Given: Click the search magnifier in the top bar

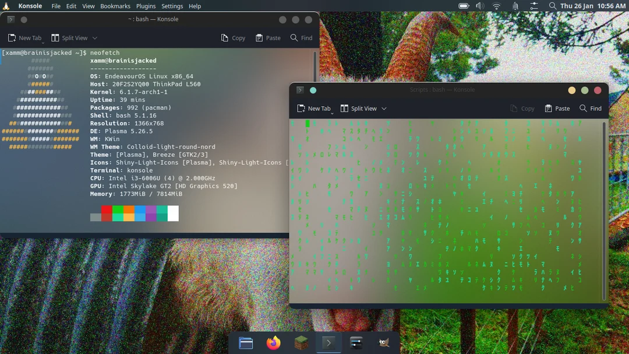Looking at the screenshot, I should pos(552,6).
